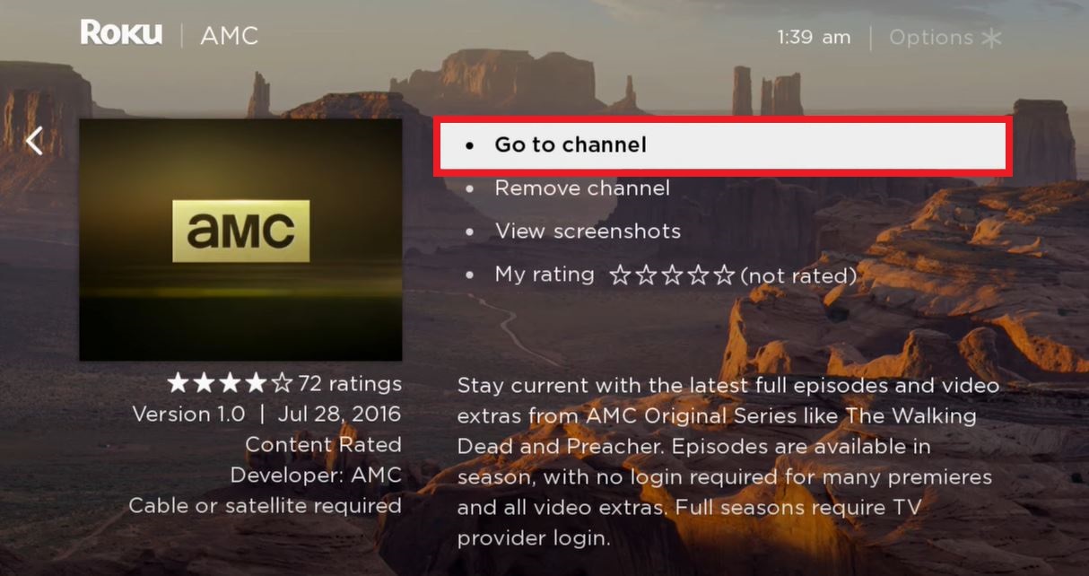The height and width of the screenshot is (576, 1089).
Task: Choose Remove channel option
Action: pyautogui.click(x=582, y=188)
